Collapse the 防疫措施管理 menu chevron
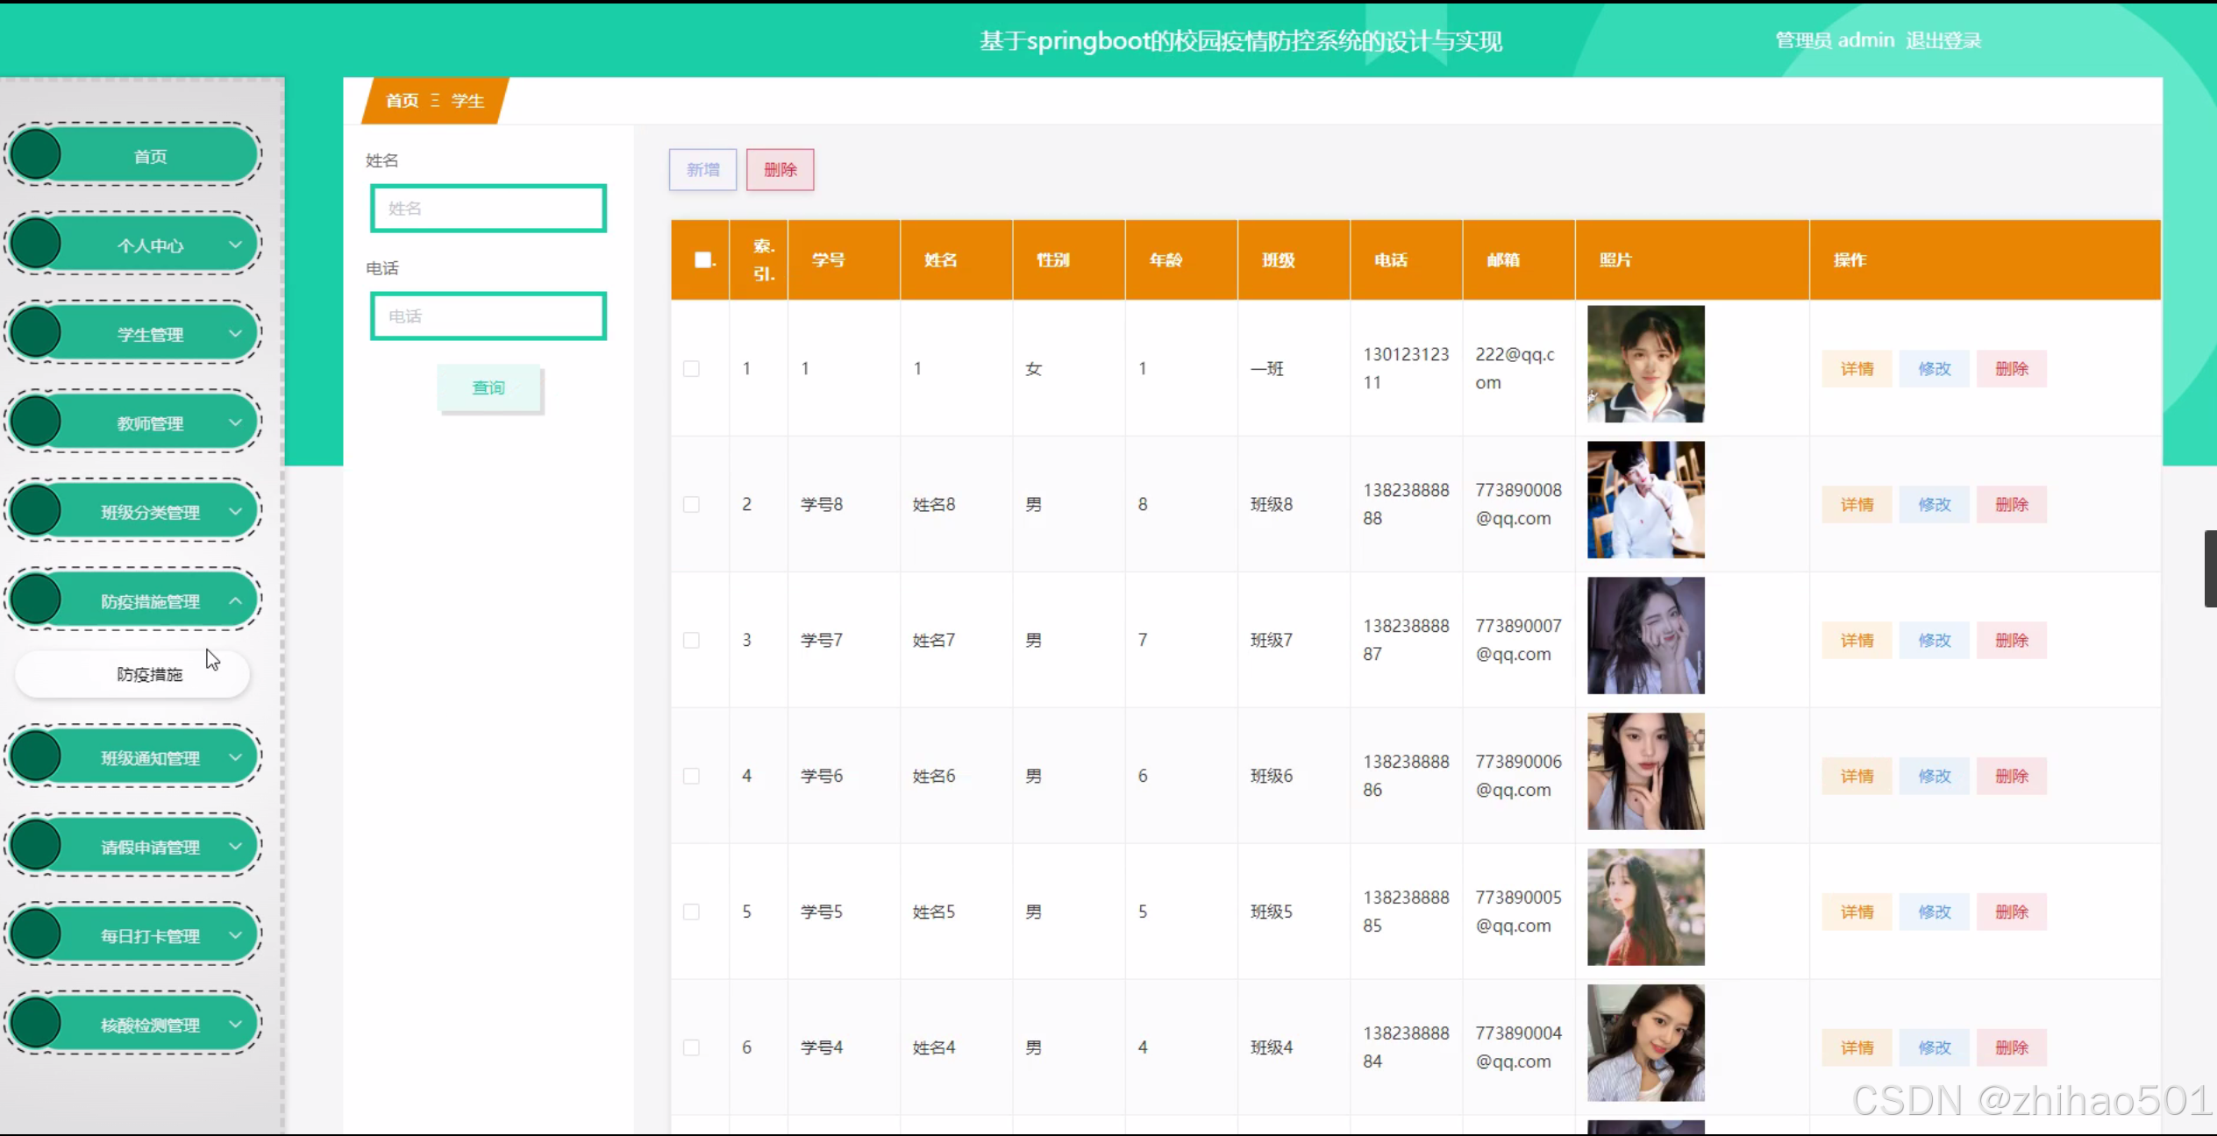The width and height of the screenshot is (2217, 1136). 235,600
